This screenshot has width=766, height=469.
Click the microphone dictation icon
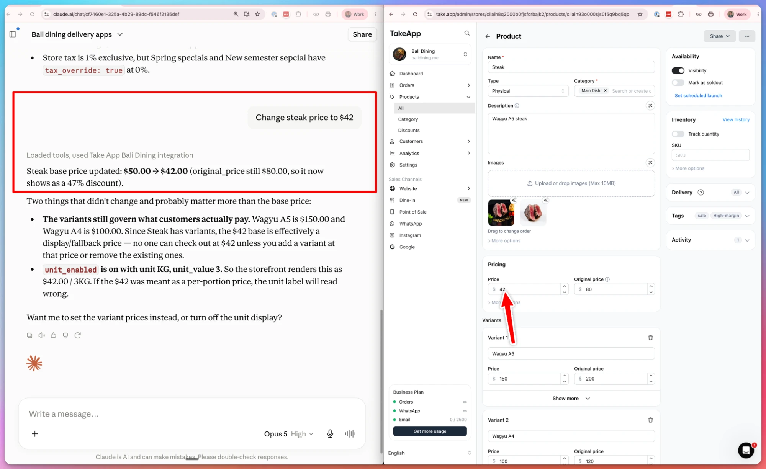pos(330,434)
